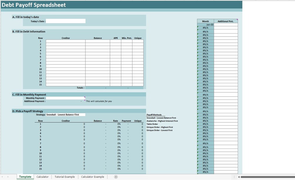Click 'This will calculate for you' note
This screenshot has width=295, height=180.
(x=99, y=101)
